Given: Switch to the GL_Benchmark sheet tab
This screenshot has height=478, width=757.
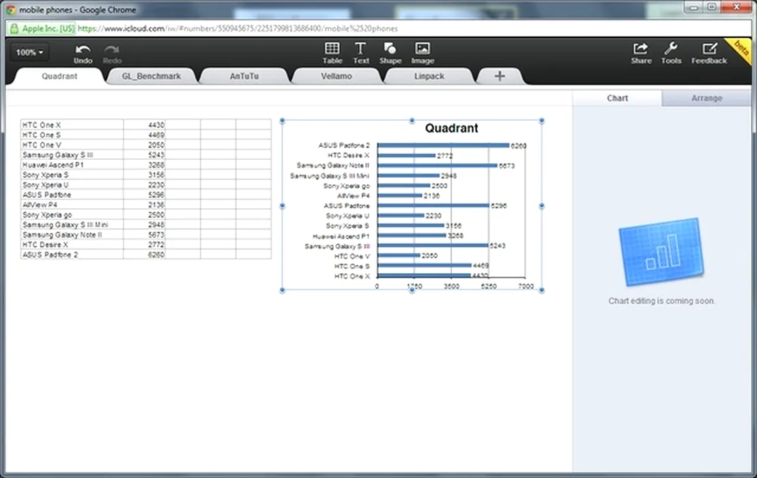Looking at the screenshot, I should pos(151,76).
